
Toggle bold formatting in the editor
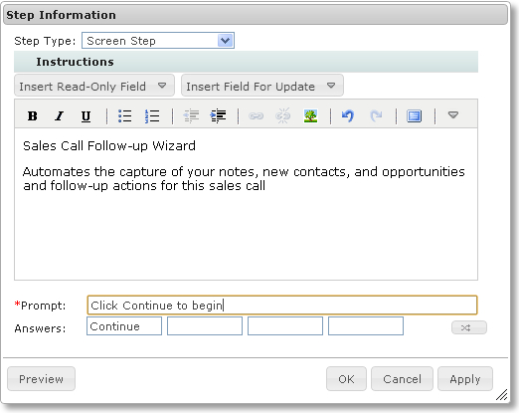pyautogui.click(x=32, y=116)
